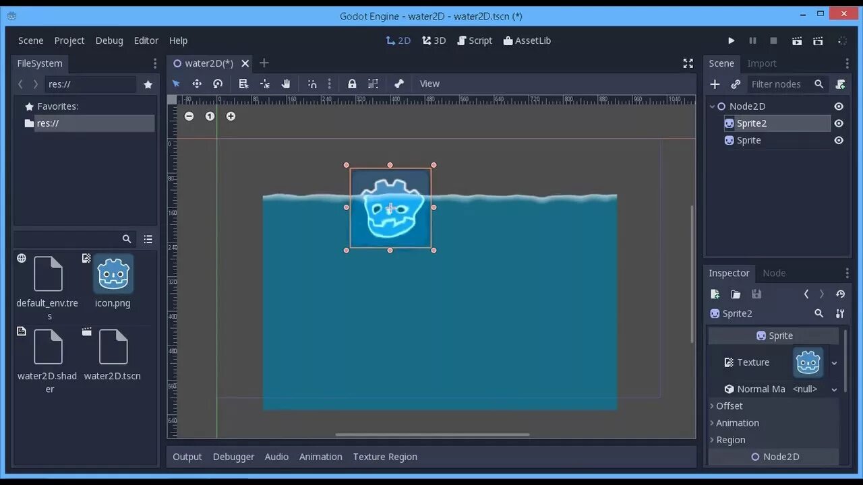
Task: Click the group children selectable icon
Action: (373, 84)
